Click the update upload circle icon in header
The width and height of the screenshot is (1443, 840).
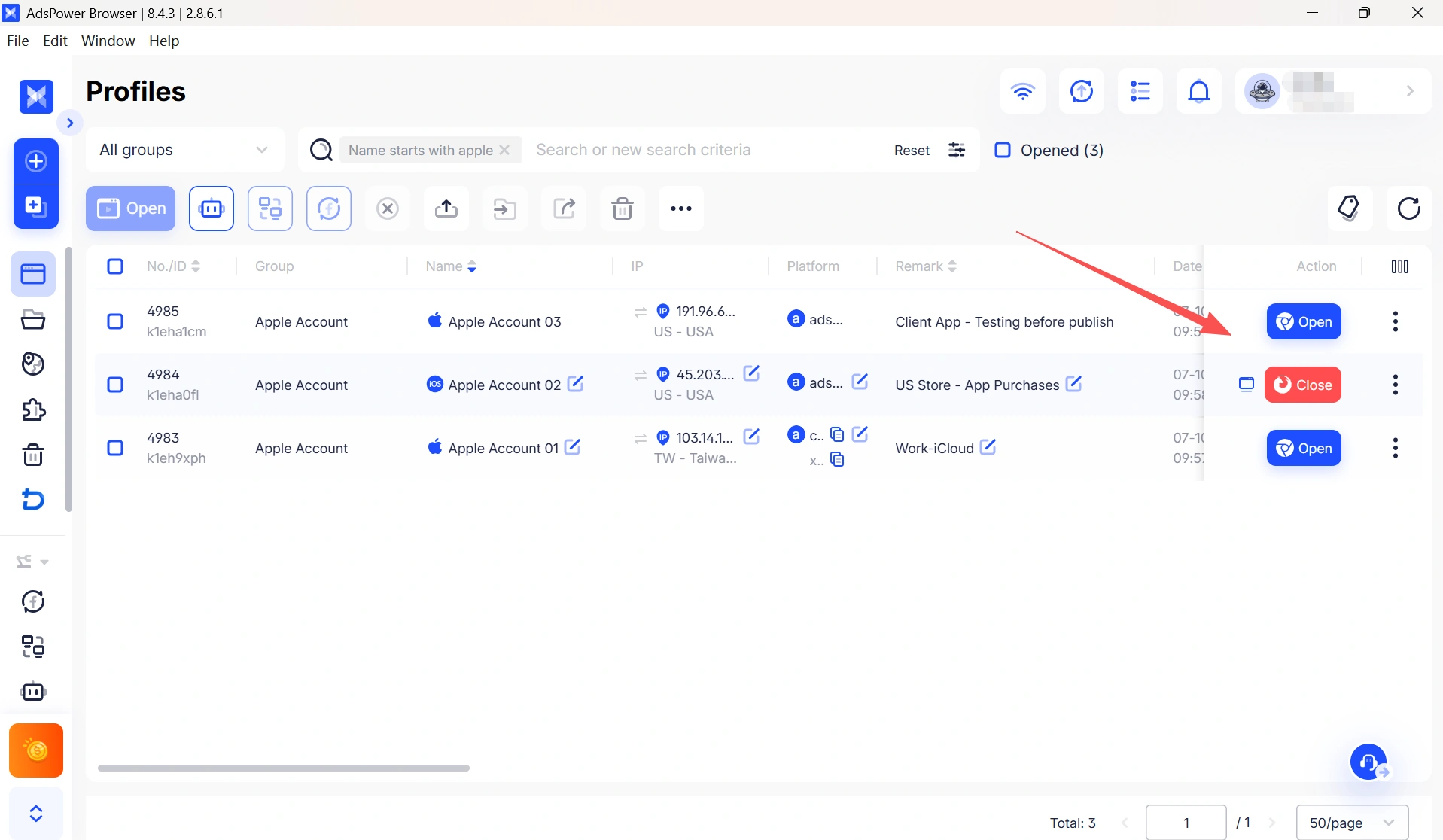(1082, 91)
